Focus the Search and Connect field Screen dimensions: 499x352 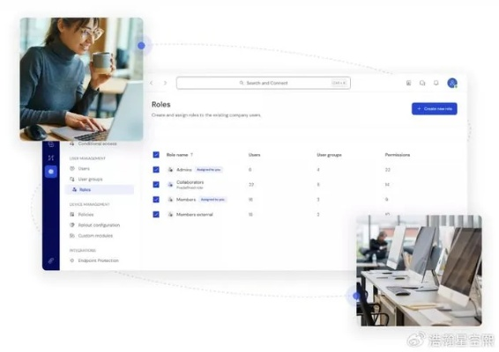pos(264,83)
